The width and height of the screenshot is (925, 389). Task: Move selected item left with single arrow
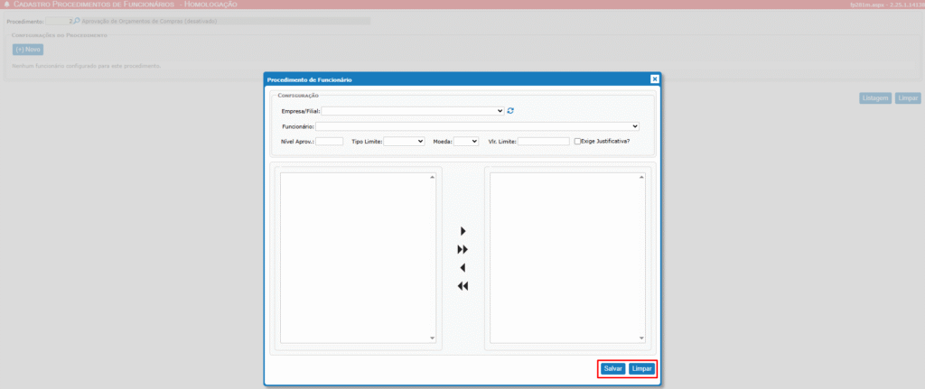[x=463, y=268]
